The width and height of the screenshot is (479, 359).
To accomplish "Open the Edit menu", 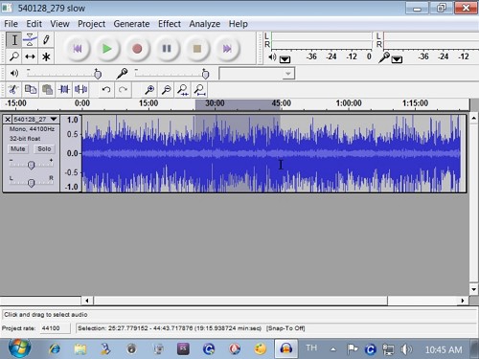I will [x=34, y=24].
